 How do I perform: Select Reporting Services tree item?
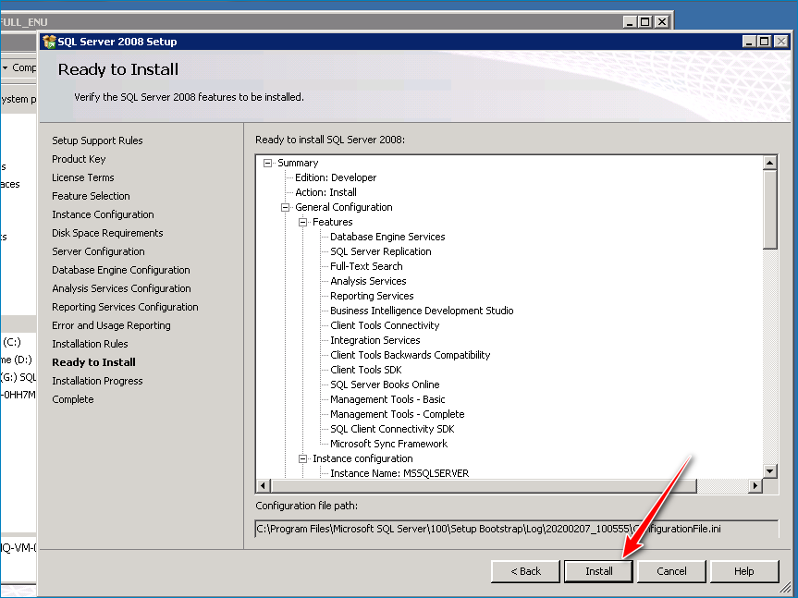click(372, 296)
